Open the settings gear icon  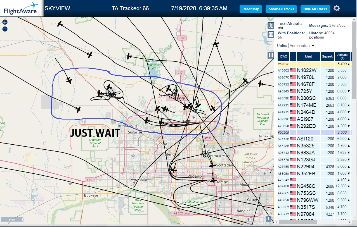(x=337, y=8)
